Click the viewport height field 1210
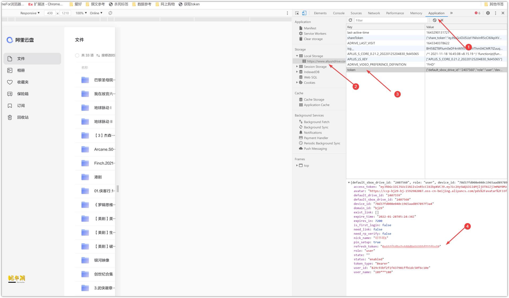Screen dimensions: 509x298 coord(65,13)
